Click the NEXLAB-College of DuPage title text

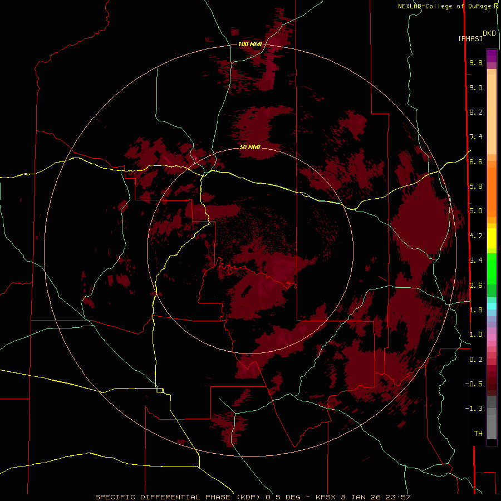pyautogui.click(x=444, y=6)
